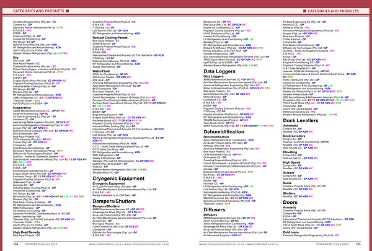372x251 pixels.
Task: Click the 'Cold room' subheading
Action: (x=291, y=232)
